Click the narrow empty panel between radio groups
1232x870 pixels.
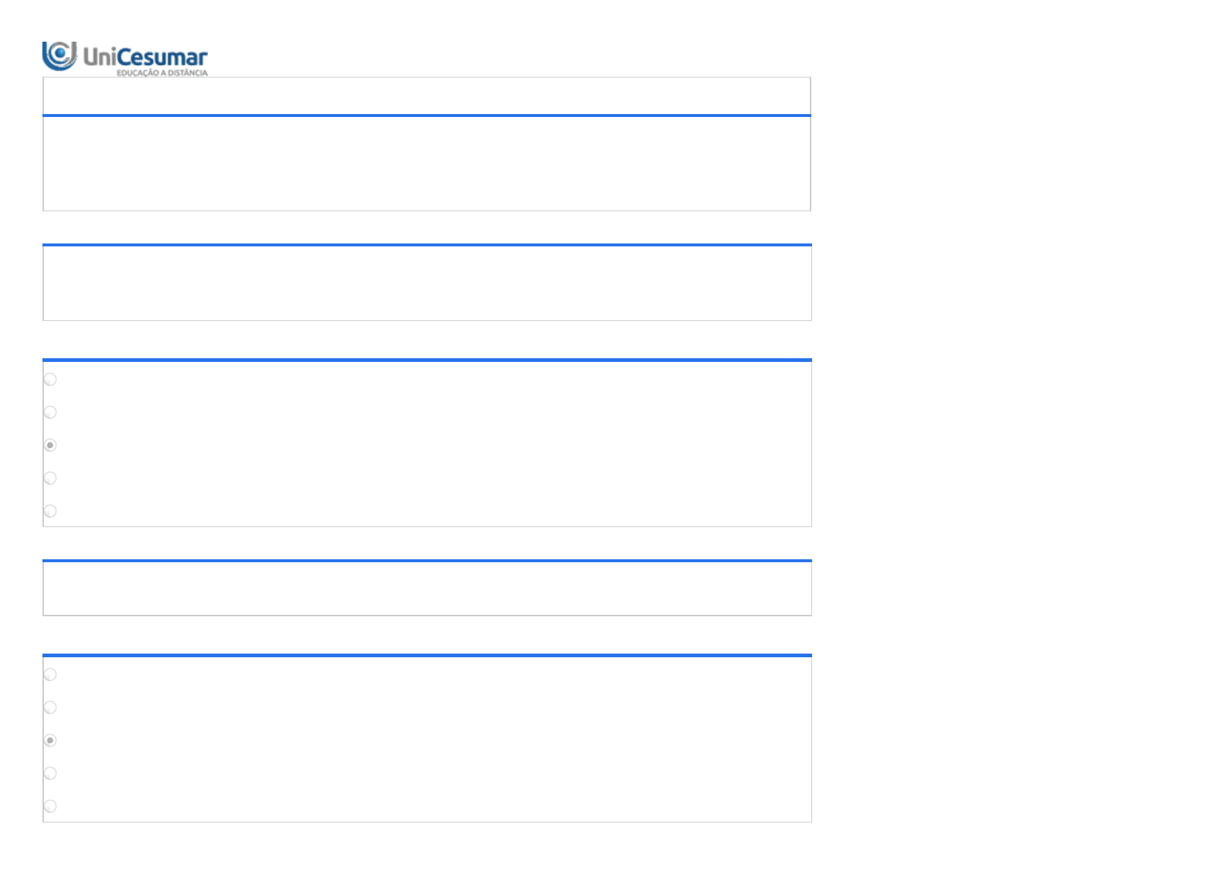pyautogui.click(x=427, y=589)
